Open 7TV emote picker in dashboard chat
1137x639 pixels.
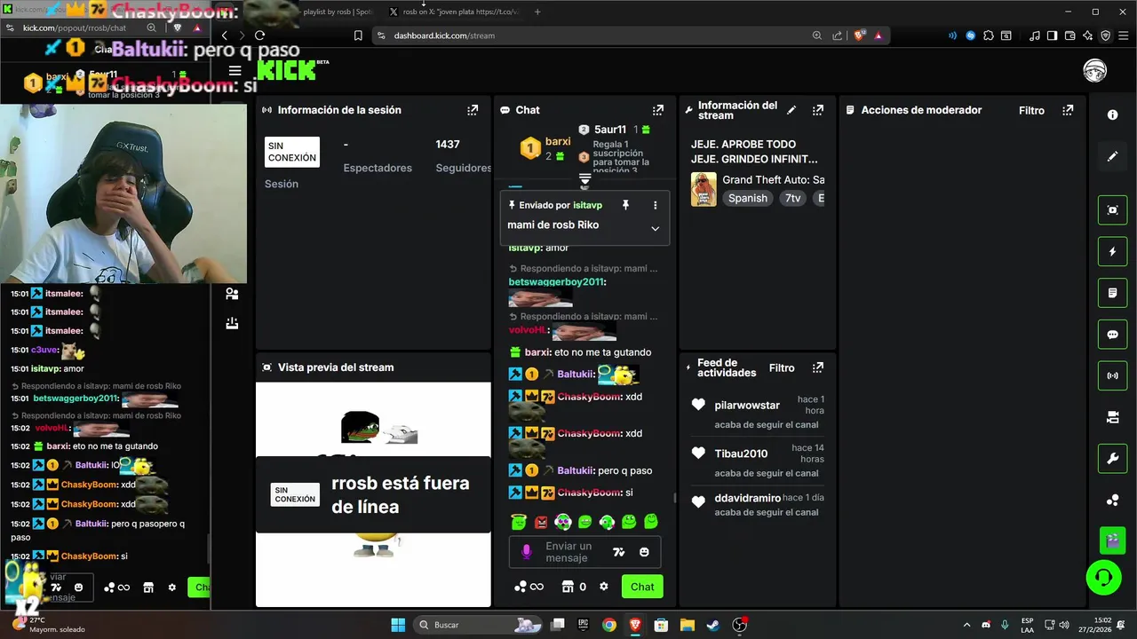click(619, 552)
